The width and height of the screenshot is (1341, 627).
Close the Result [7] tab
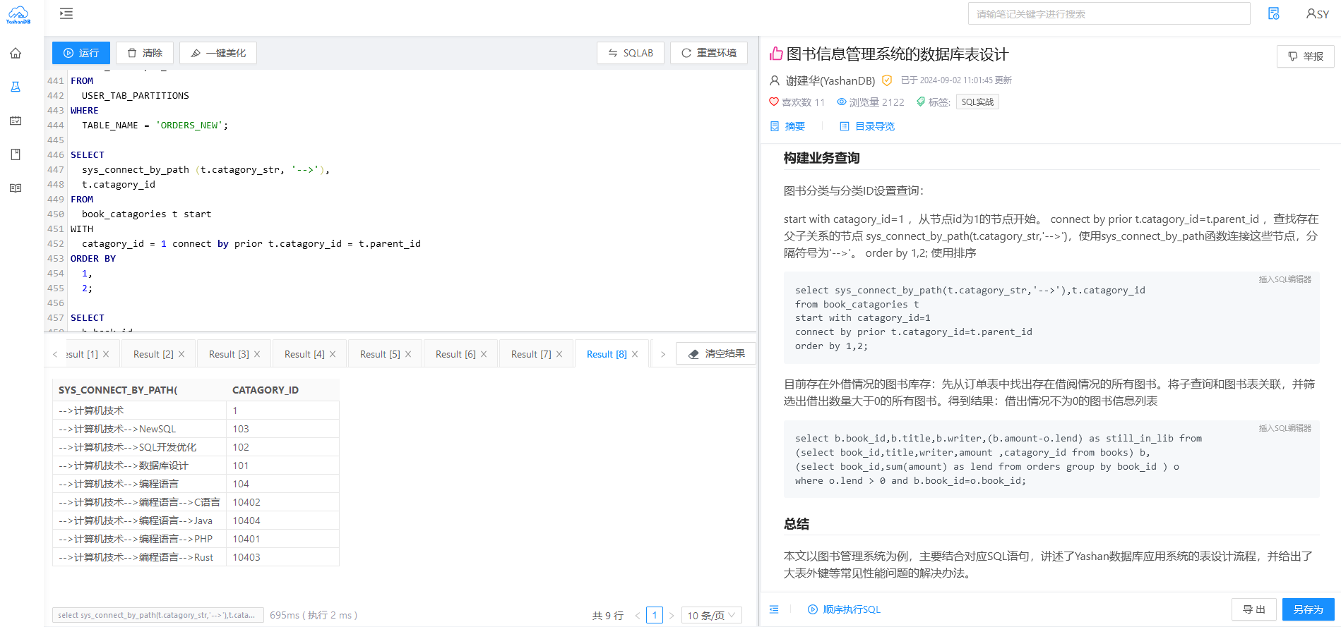559,354
